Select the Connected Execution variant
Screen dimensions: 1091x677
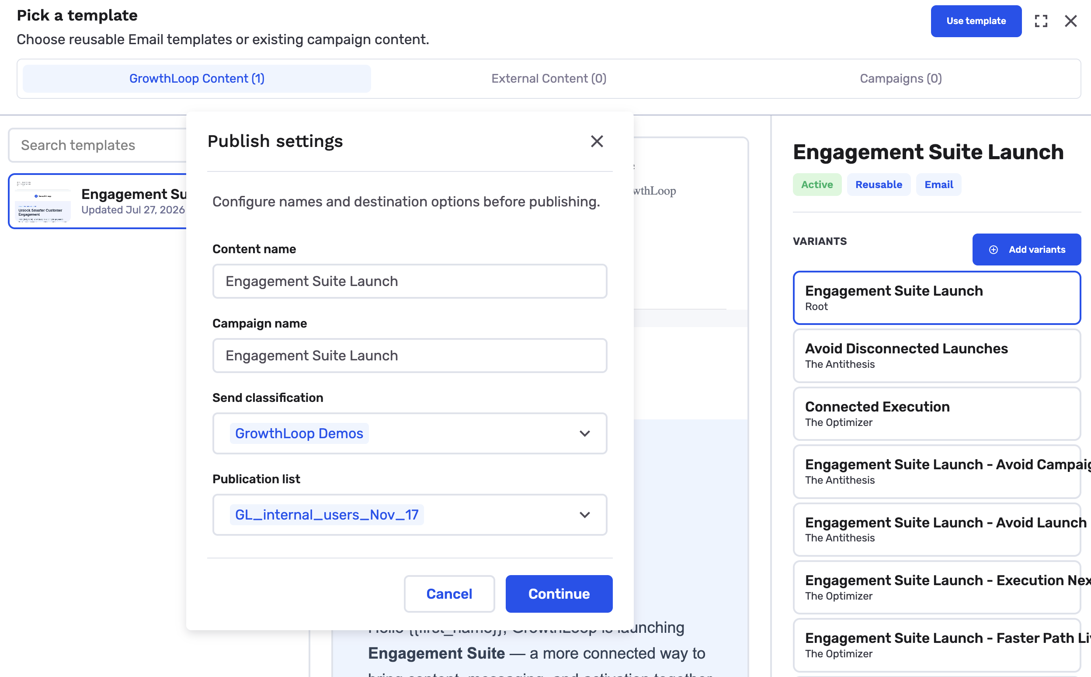(x=937, y=414)
